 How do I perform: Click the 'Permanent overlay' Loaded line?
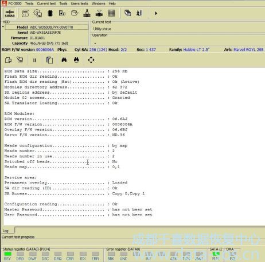(66, 183)
